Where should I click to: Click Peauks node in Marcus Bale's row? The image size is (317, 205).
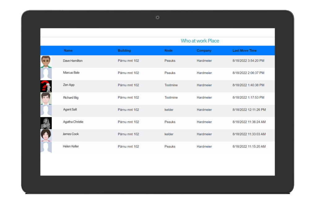[170, 73]
